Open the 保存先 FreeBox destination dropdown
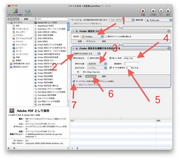This screenshot has height=159, width=179. click(92, 37)
